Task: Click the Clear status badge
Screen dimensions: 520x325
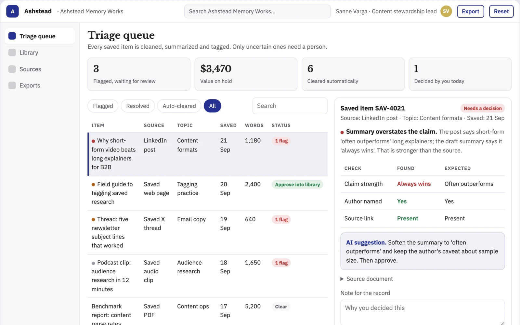Action: (281, 307)
